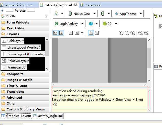Reset zoom to 100% magnifier

pyautogui.click(x=133, y=33)
